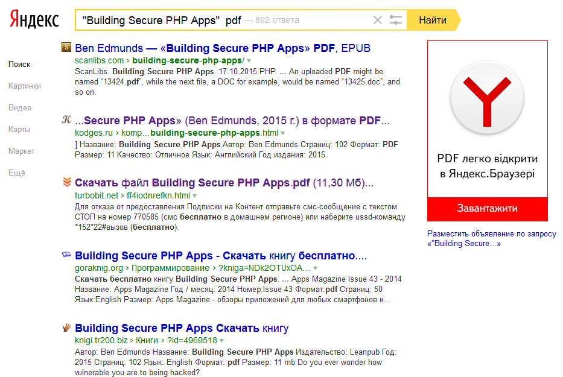Expand dropdown arrow next to scanlibs.com URL
Viewport: 563px width, 377px height.
pos(249,61)
